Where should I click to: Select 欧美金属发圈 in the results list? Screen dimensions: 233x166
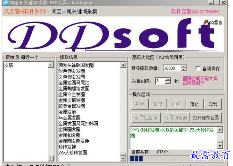72,106
